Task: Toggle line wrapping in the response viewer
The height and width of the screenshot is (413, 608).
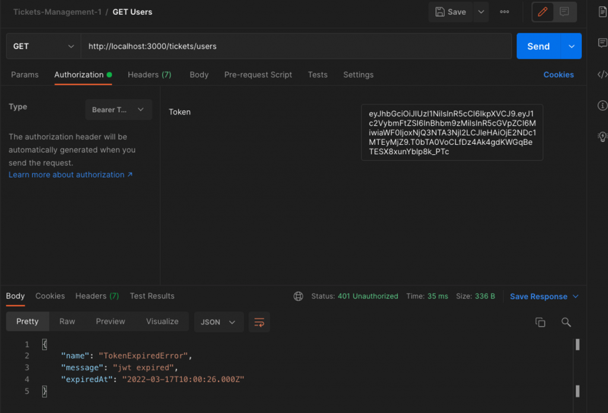Action: [x=259, y=322]
